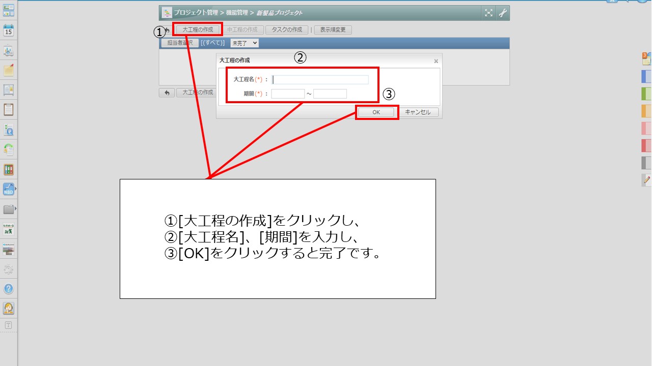
Task: Open the gray folder icon in sidebar
Action: (9, 209)
